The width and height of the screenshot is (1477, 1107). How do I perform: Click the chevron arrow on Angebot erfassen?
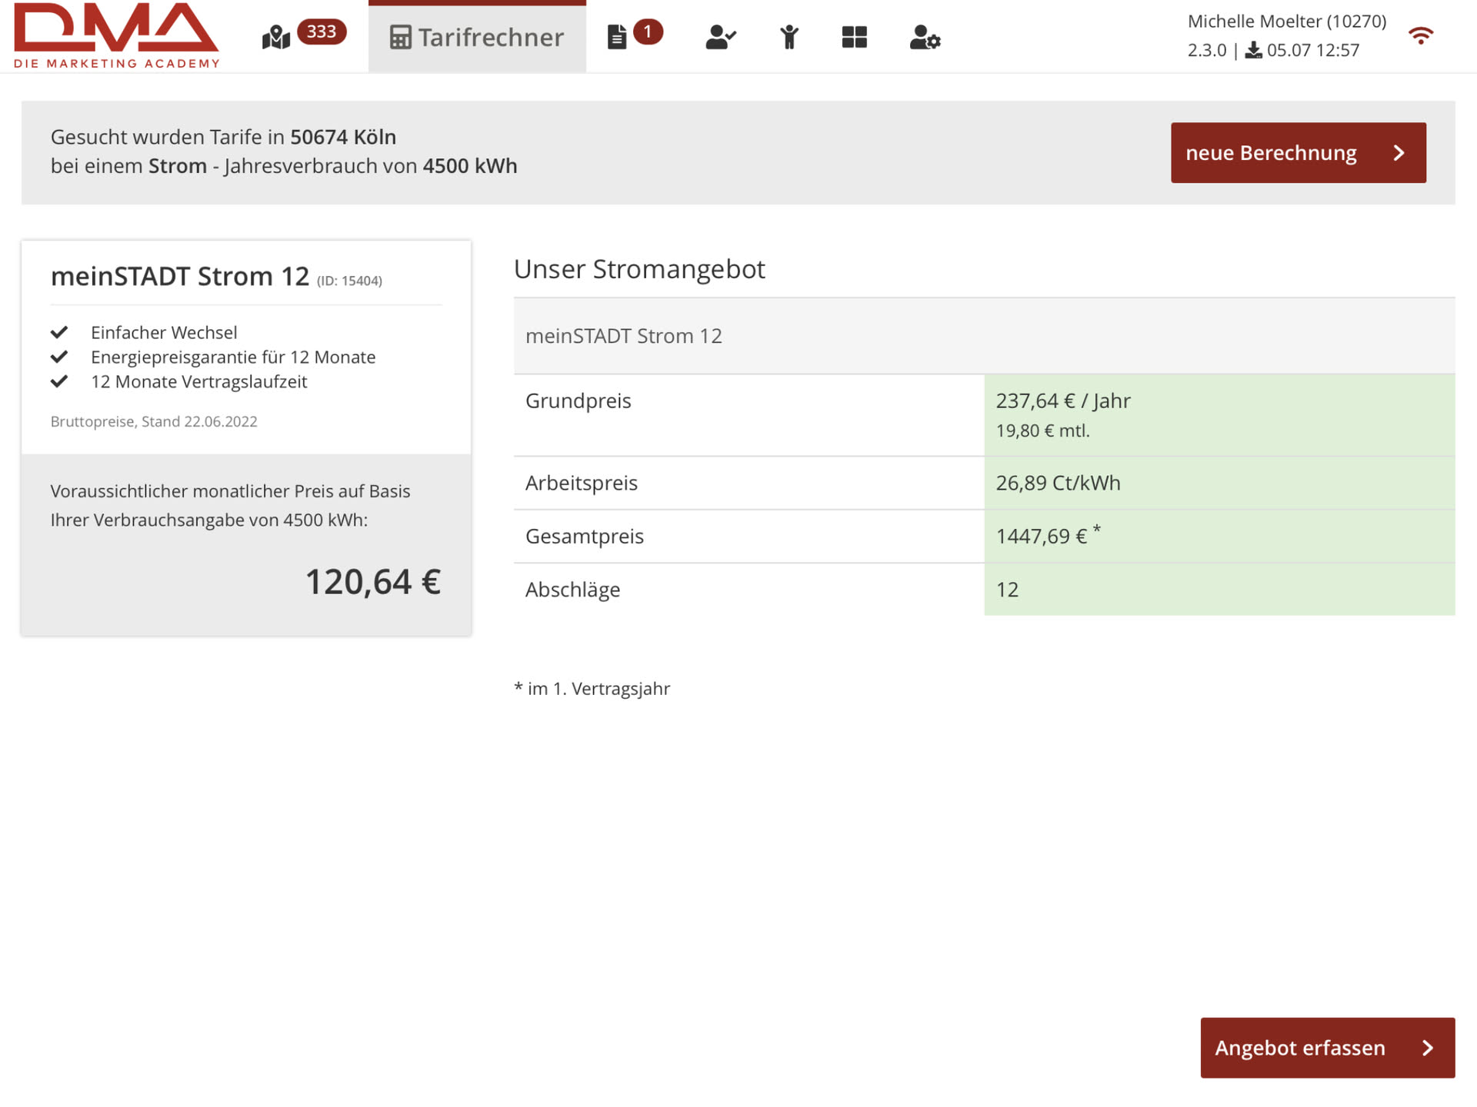(x=1428, y=1048)
